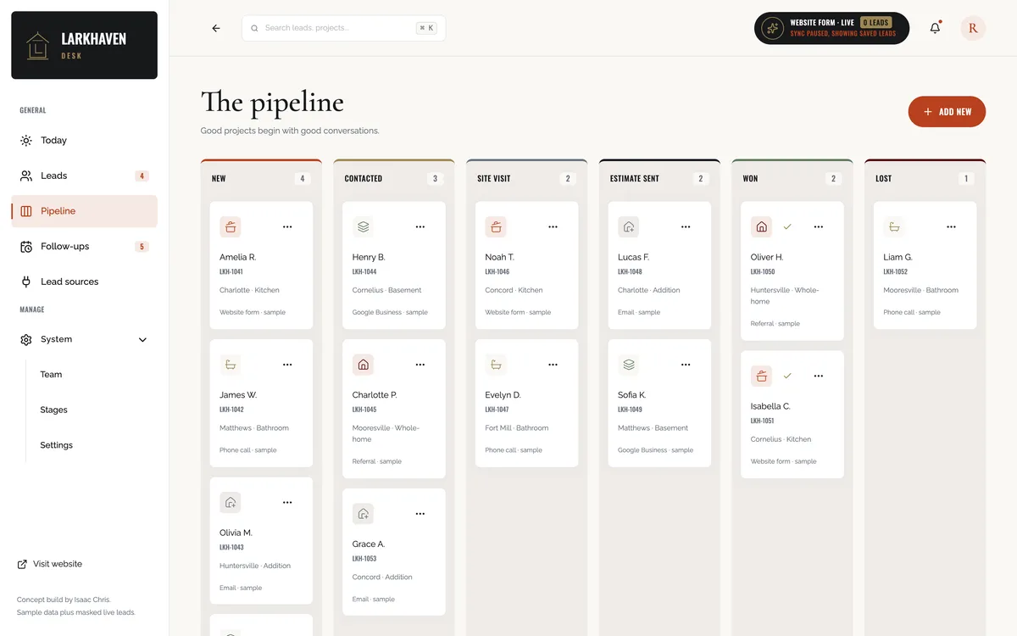The height and width of the screenshot is (636, 1017).
Task: Click the checkmark on Oliver H. card
Action: 787,226
